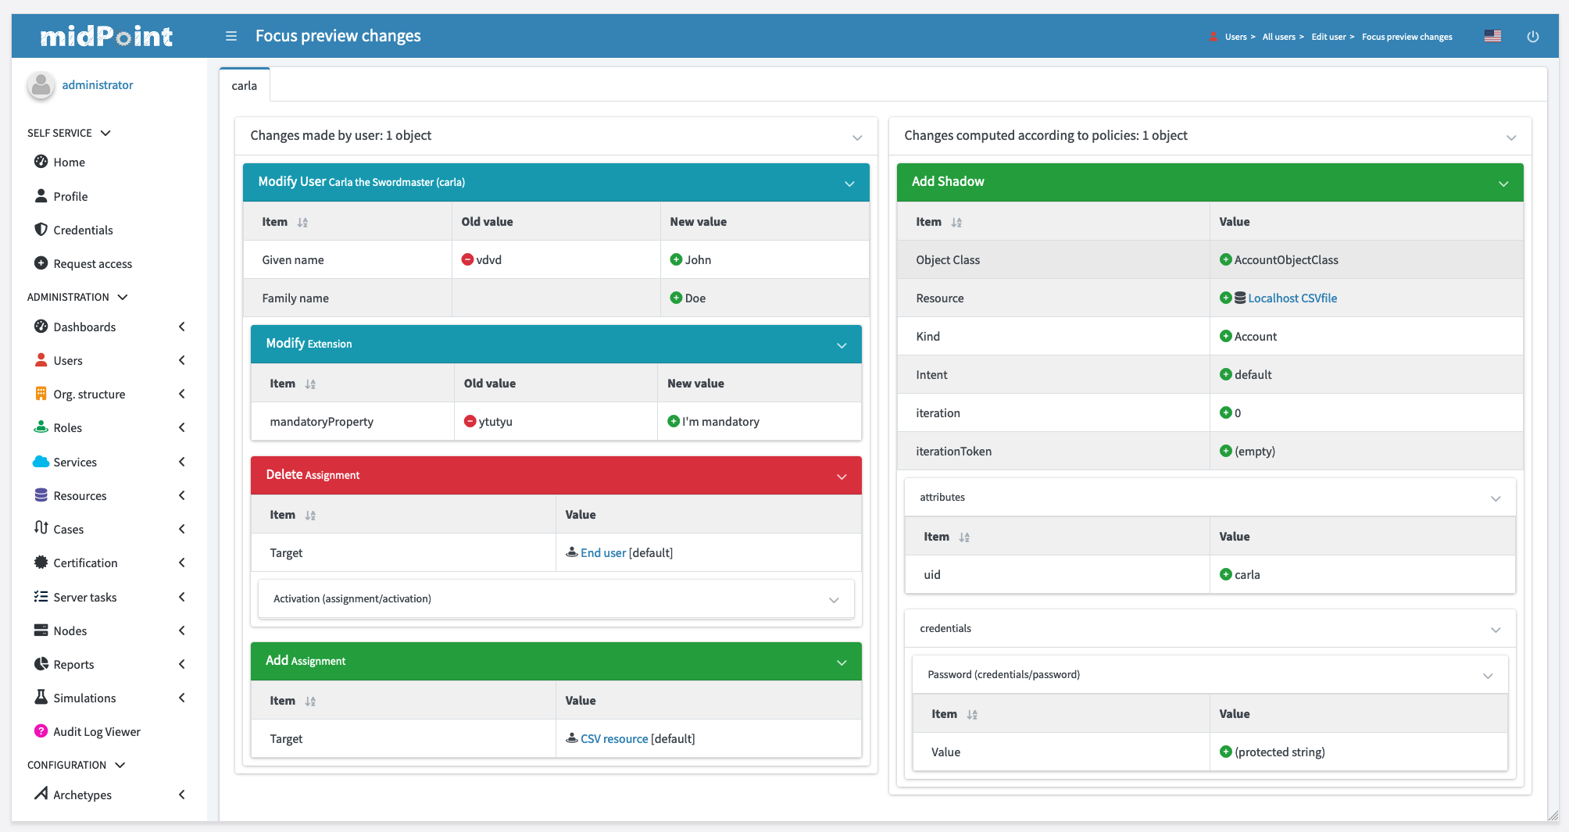Viewport: 1569px width, 832px height.
Task: Collapse the Self Service section
Action: [105, 133]
